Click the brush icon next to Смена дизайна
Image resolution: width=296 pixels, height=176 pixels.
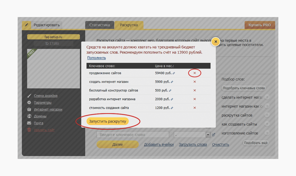click(x=29, y=96)
